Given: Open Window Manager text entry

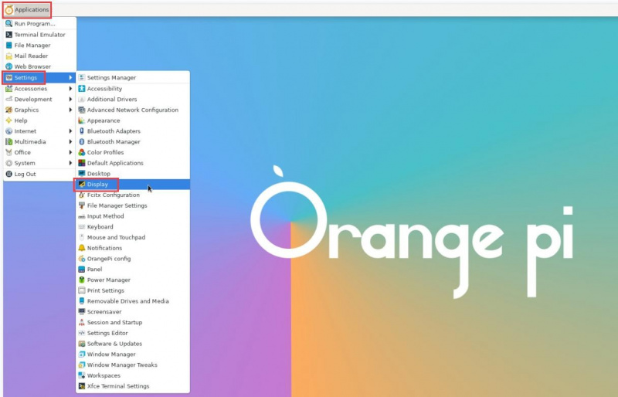Looking at the screenshot, I should (111, 355).
